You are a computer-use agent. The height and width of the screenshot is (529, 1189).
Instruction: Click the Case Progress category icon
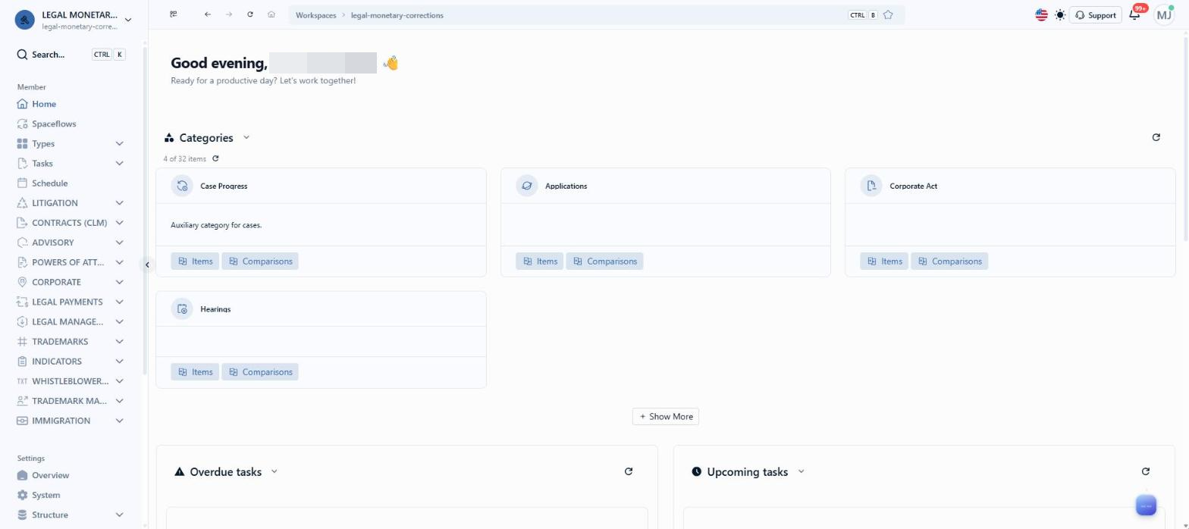point(182,186)
